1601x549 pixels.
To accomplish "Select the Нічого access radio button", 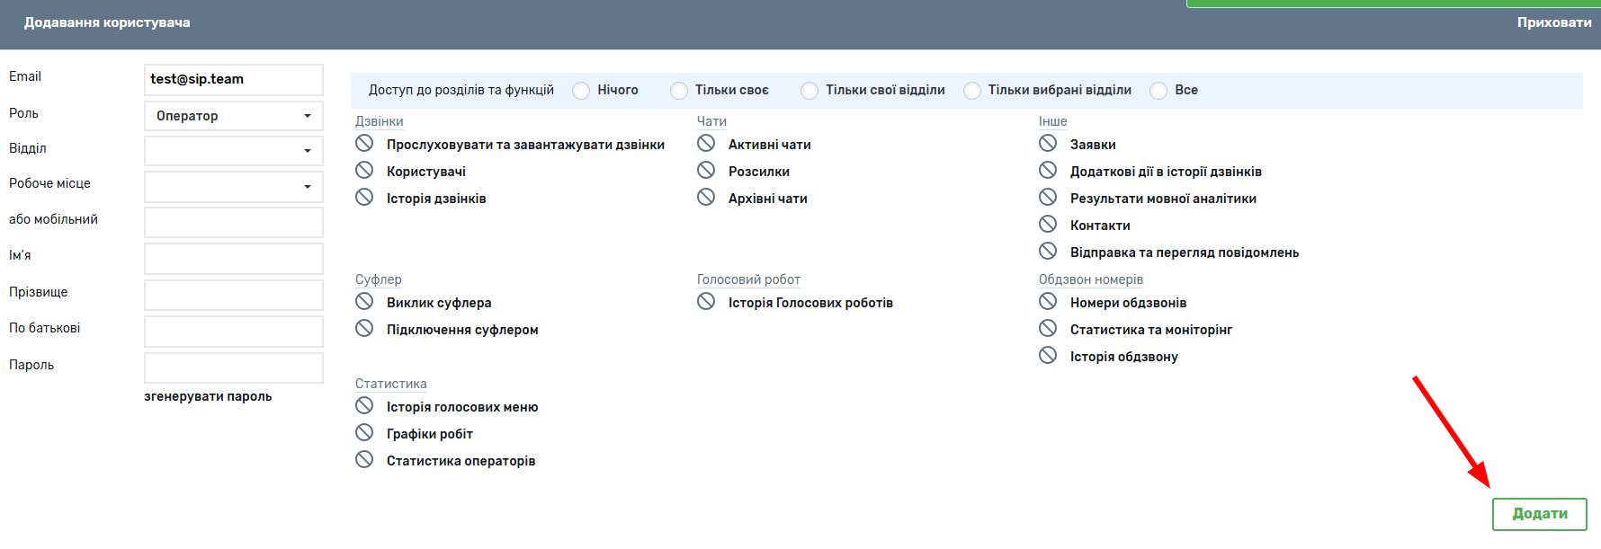I will coord(582,91).
